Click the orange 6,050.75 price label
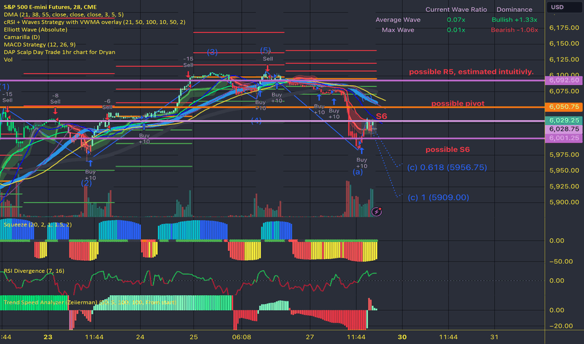 click(563, 107)
